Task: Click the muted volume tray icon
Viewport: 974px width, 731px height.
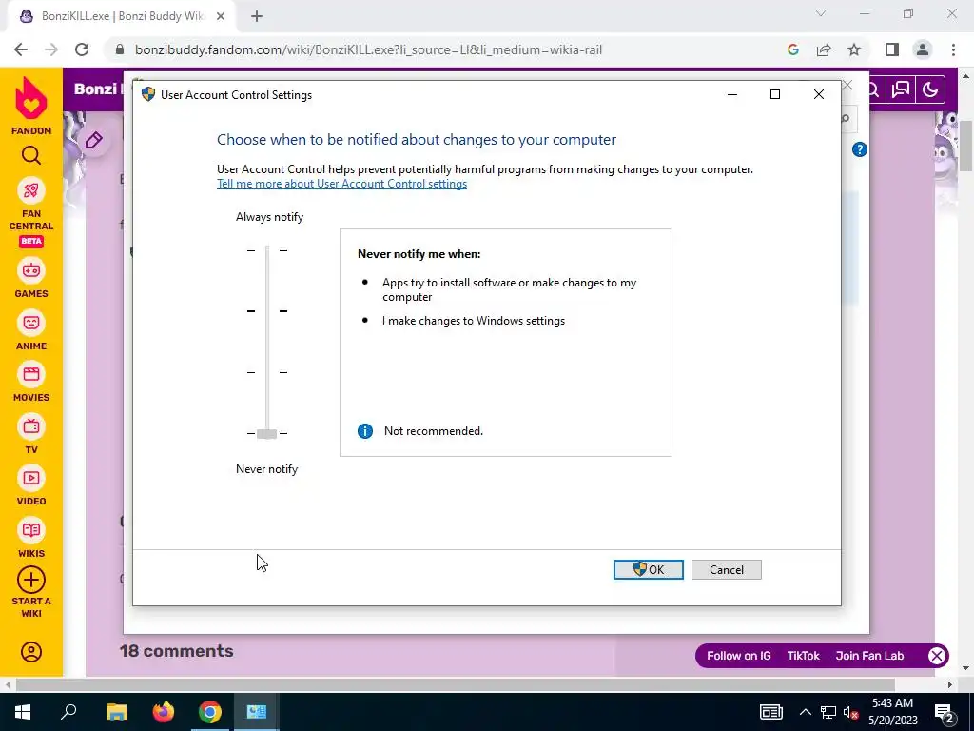Action: click(850, 712)
